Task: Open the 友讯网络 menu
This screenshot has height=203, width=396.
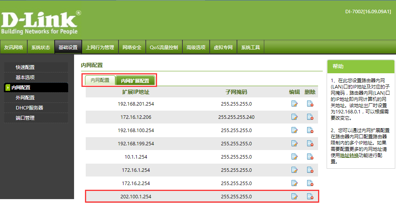Action: pyautogui.click(x=13, y=47)
